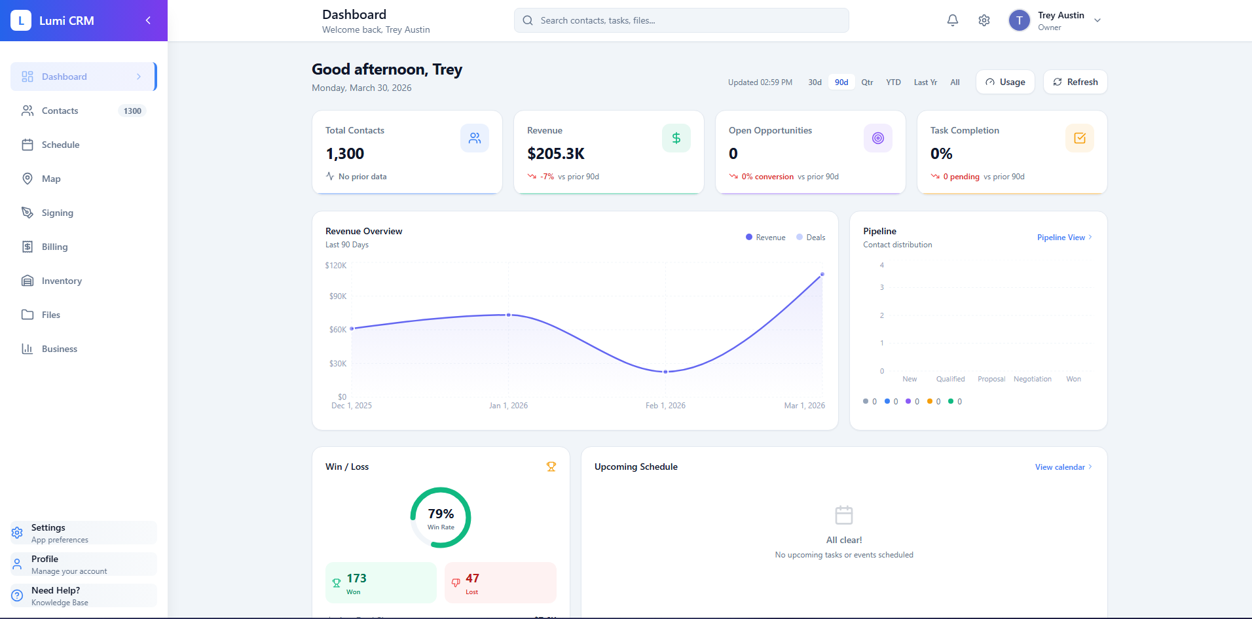Toggle the Revenue series in the chart legend
This screenshot has height=619, width=1252.
coord(765,237)
